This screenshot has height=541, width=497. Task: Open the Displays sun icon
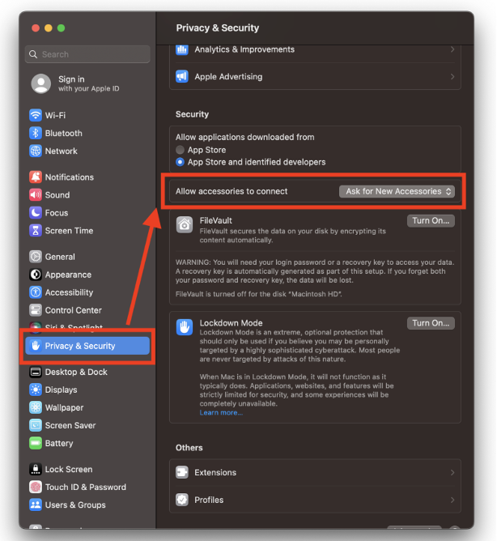pos(36,390)
